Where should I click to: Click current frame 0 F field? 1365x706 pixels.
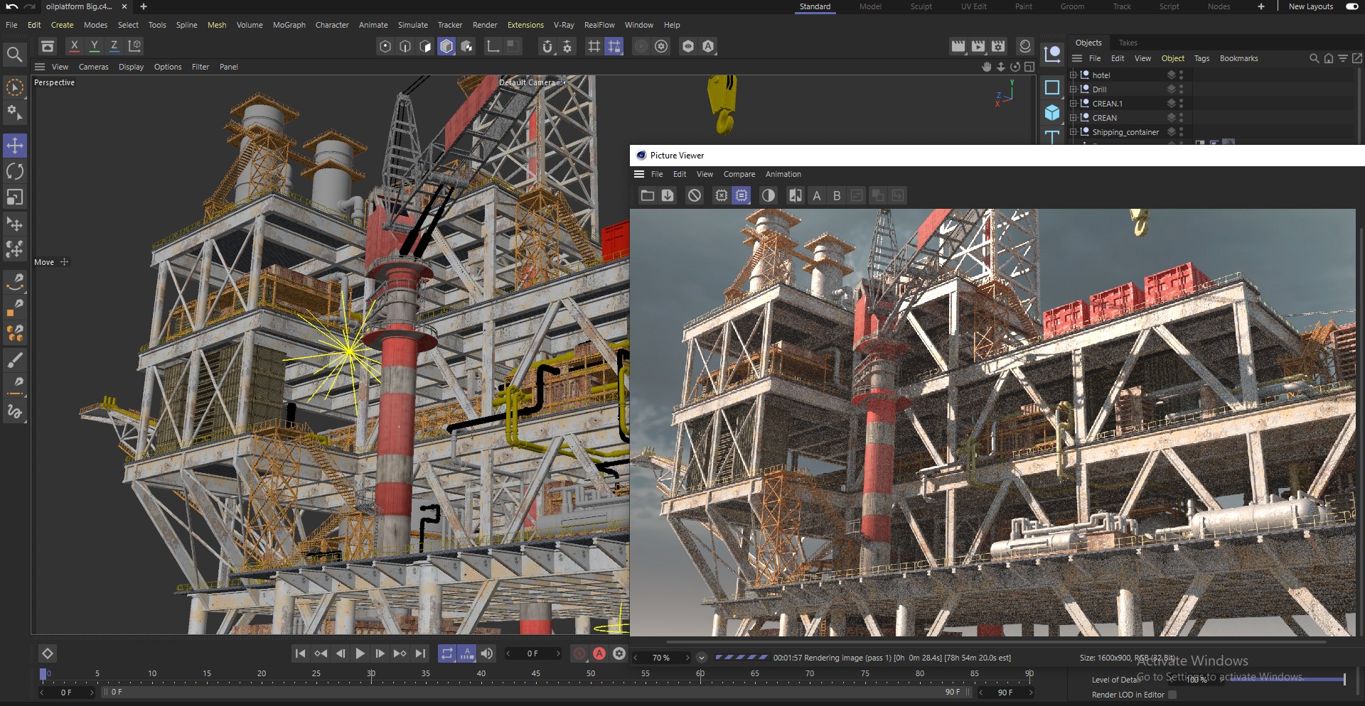[532, 653]
